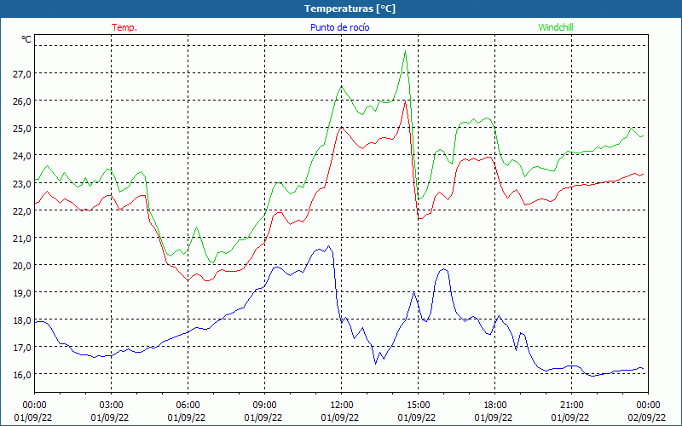Click the 20,0 y-axis value
682x426 pixels.
[x=22, y=266]
